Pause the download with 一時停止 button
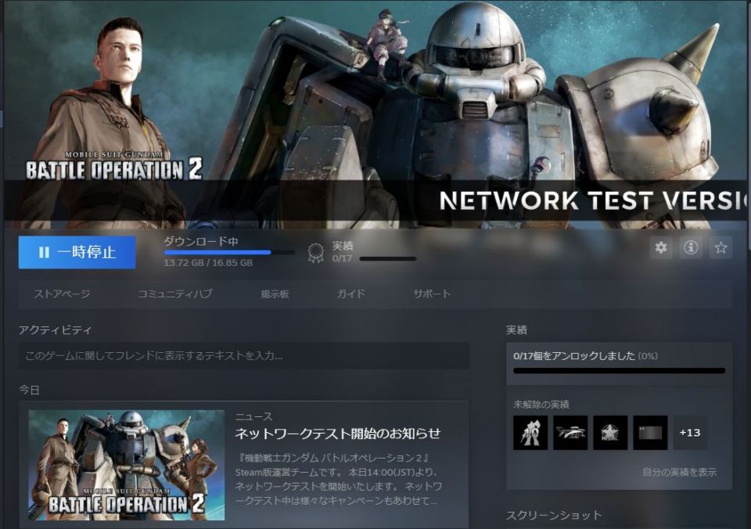 77,252
